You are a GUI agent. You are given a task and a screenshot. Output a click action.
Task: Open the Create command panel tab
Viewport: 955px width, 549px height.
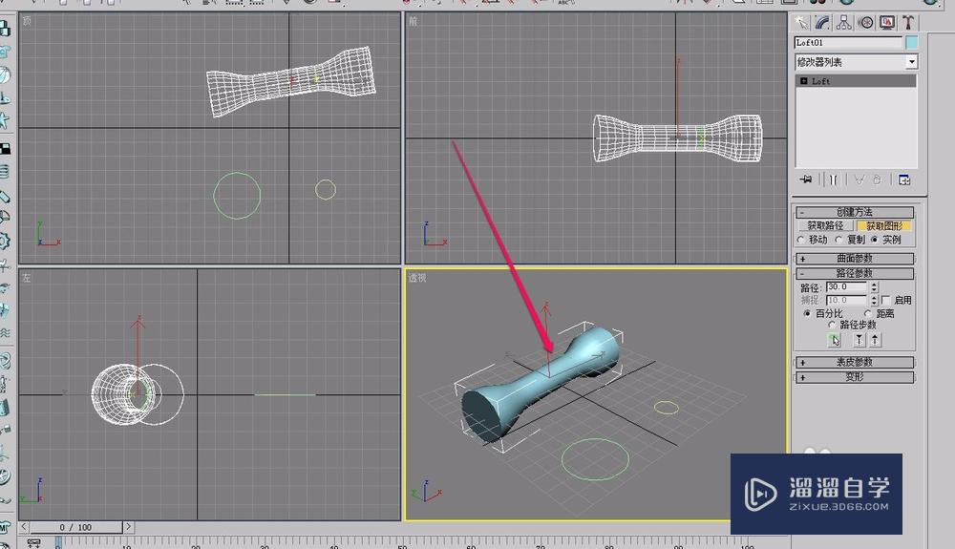coord(801,23)
